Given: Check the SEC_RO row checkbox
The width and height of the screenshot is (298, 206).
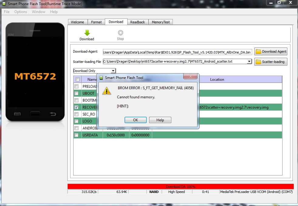Looking at the screenshot, I should [x=77, y=114].
